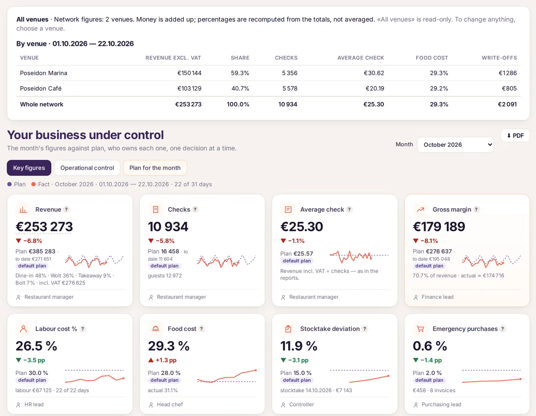Click the AVERAGE CHECK column header
Image resolution: width=536 pixels, height=416 pixels.
361,58
